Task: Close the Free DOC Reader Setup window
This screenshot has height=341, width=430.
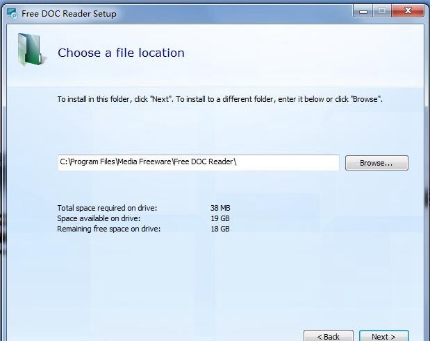Action: 408,11
